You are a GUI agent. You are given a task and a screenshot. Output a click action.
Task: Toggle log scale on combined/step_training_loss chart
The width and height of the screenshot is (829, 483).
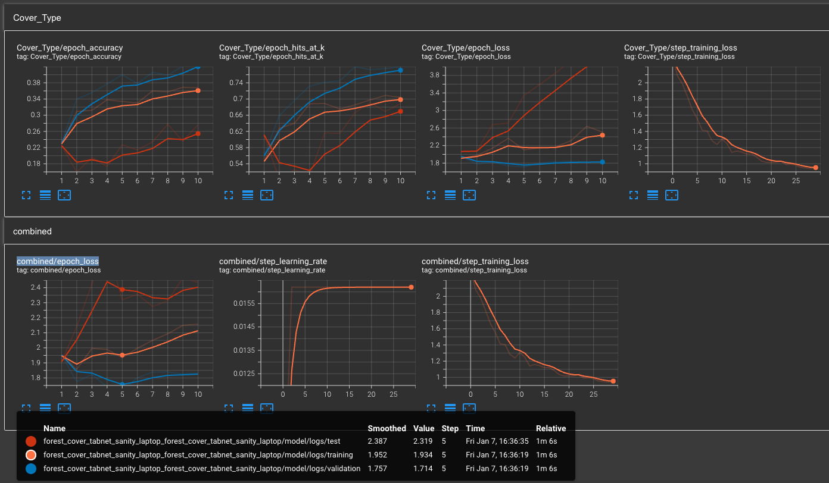click(450, 408)
